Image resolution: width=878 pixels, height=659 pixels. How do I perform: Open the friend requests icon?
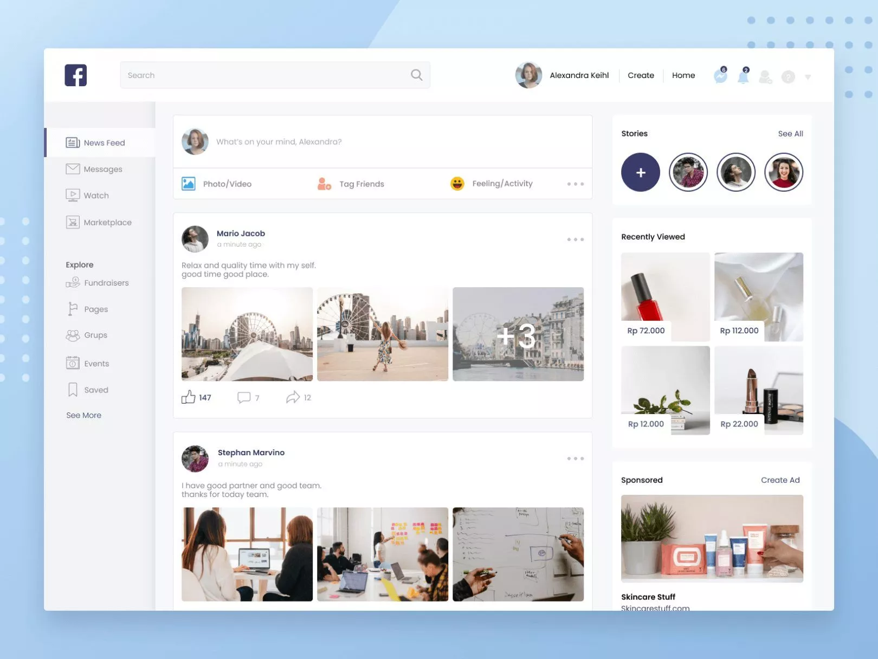tap(765, 77)
